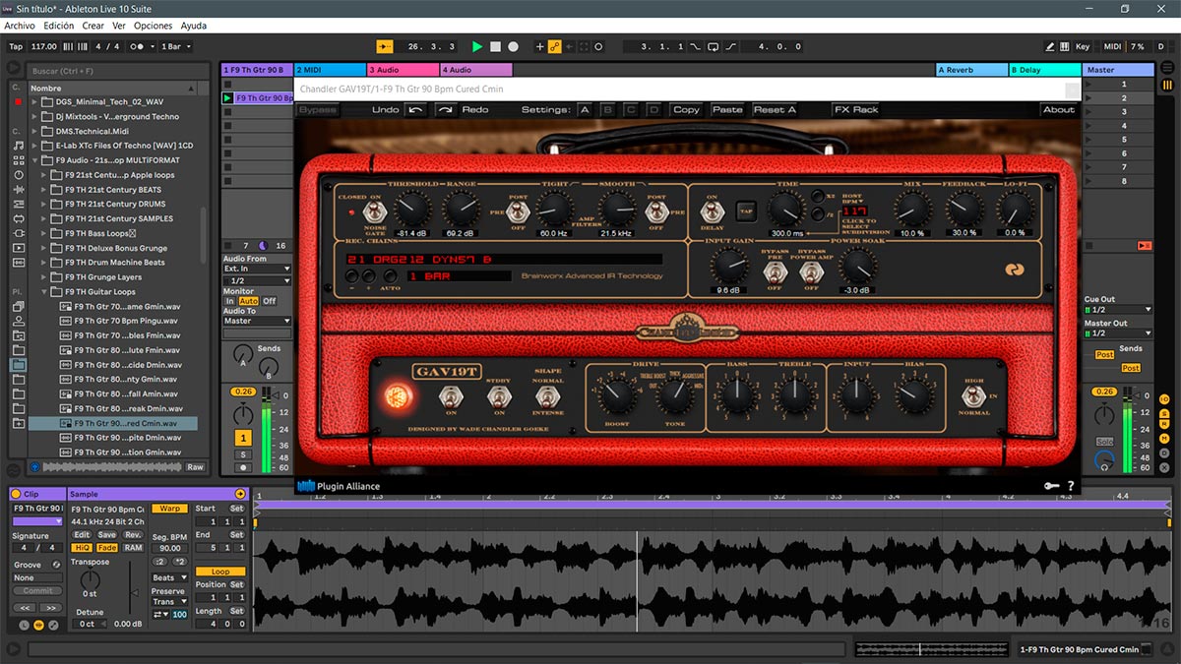Collapse the F9 TH Guitar Loops folder
The width and height of the screenshot is (1181, 664).
coord(45,292)
